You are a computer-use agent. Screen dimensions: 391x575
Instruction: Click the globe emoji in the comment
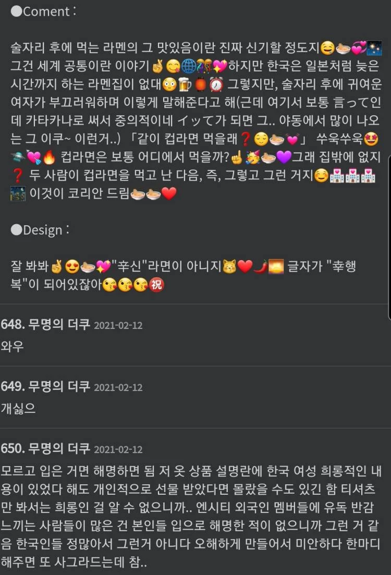(189, 66)
